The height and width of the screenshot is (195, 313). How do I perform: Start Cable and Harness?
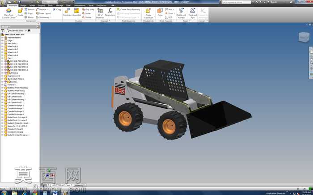click(181, 13)
